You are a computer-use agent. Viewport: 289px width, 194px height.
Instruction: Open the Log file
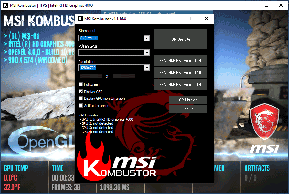click(188, 109)
